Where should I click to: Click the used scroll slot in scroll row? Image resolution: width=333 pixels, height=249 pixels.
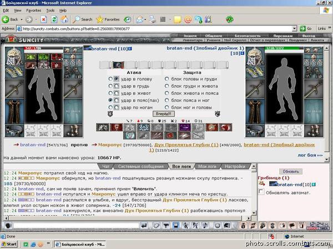click(x=118, y=65)
